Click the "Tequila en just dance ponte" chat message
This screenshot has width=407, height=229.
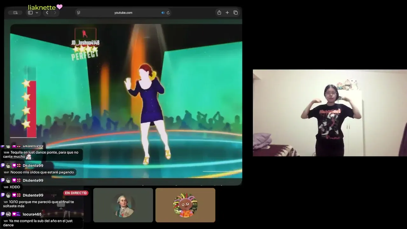[42, 155]
